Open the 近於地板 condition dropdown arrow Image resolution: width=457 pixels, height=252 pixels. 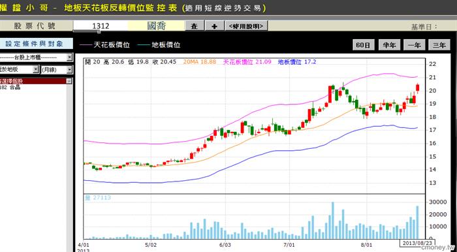tap(35, 69)
